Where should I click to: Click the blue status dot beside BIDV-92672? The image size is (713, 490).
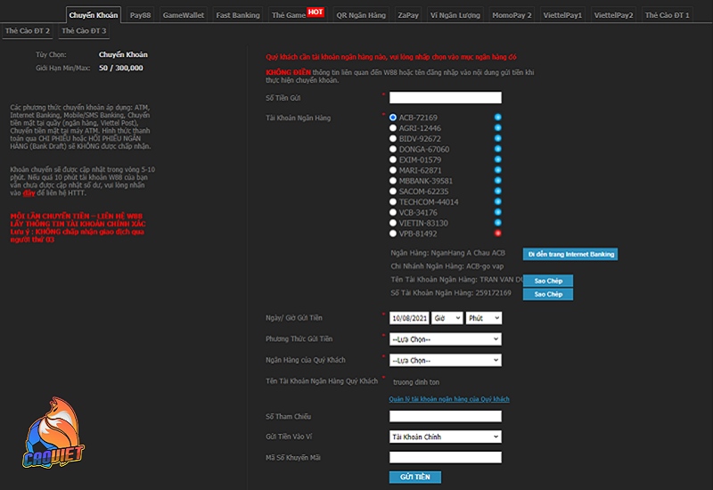(x=498, y=138)
